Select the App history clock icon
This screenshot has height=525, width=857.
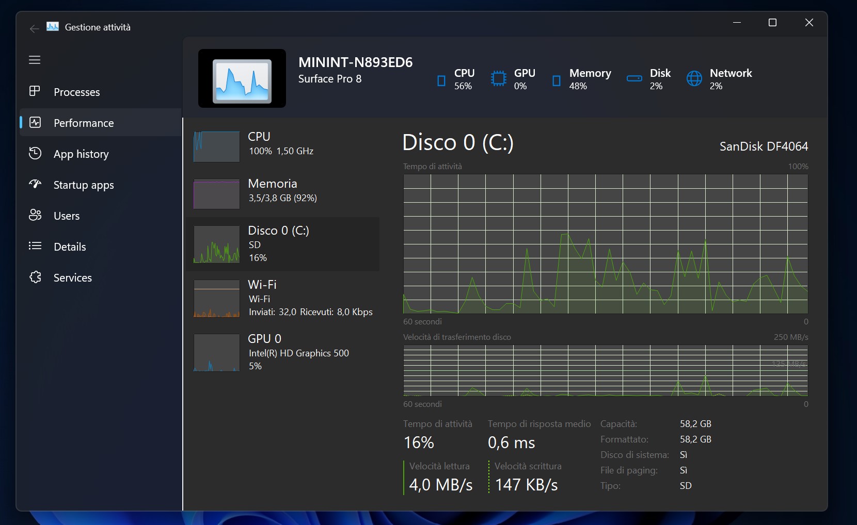pos(35,153)
